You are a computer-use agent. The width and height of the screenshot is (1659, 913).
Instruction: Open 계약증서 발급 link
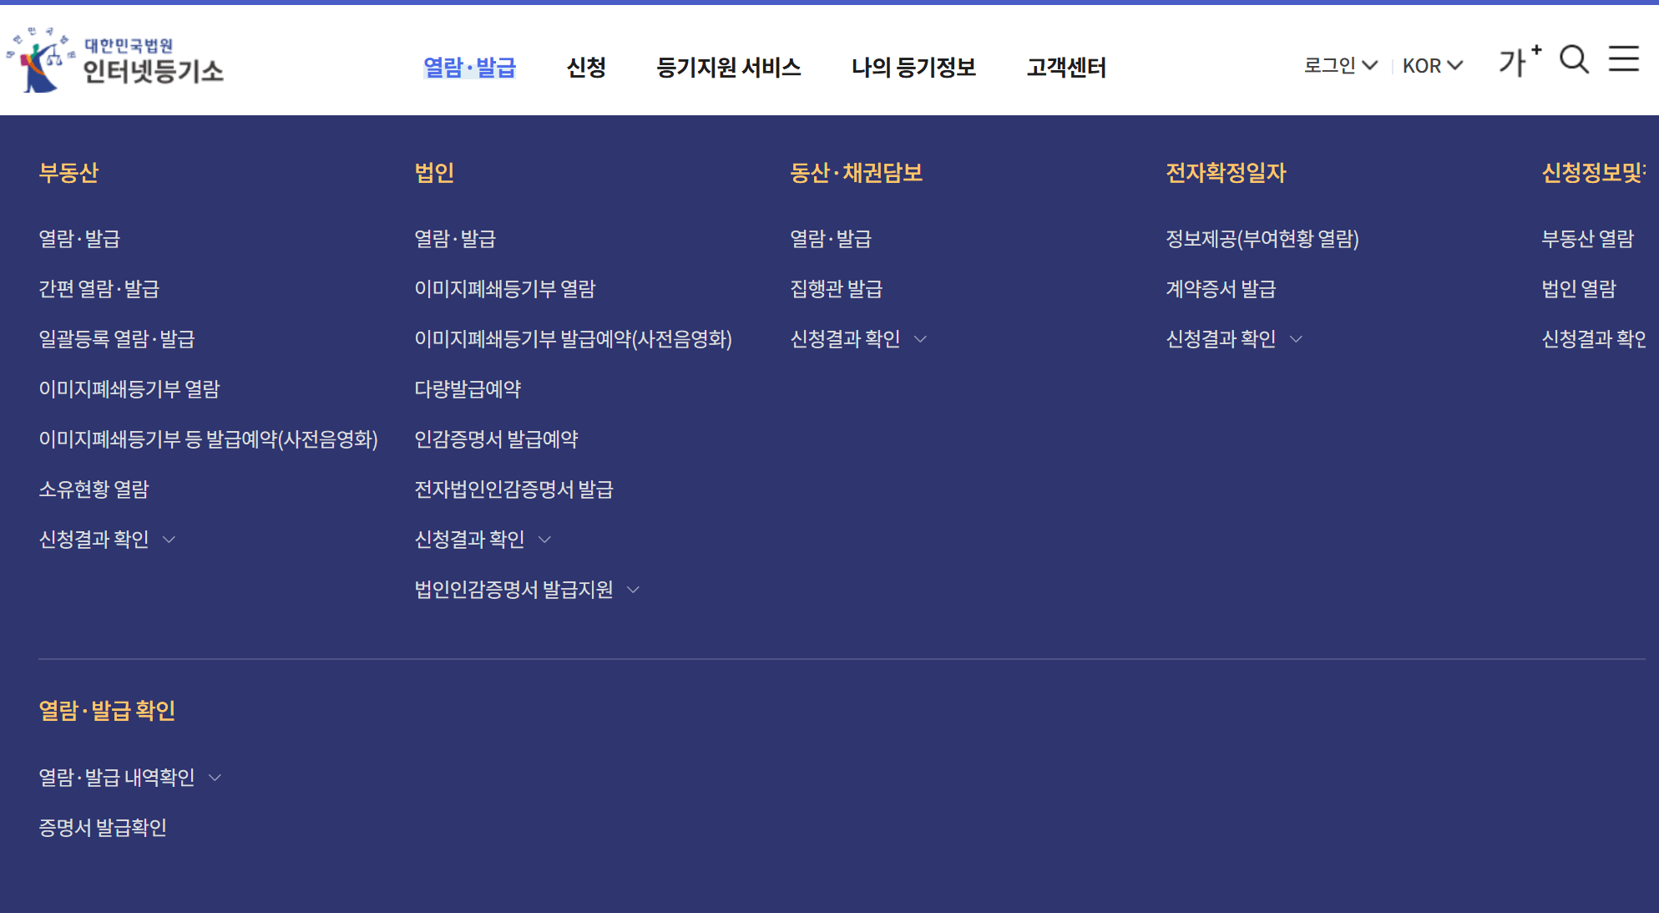point(1221,288)
